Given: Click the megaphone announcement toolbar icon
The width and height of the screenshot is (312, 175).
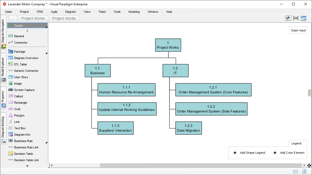Looking at the screenshot, I should (x=288, y=18).
